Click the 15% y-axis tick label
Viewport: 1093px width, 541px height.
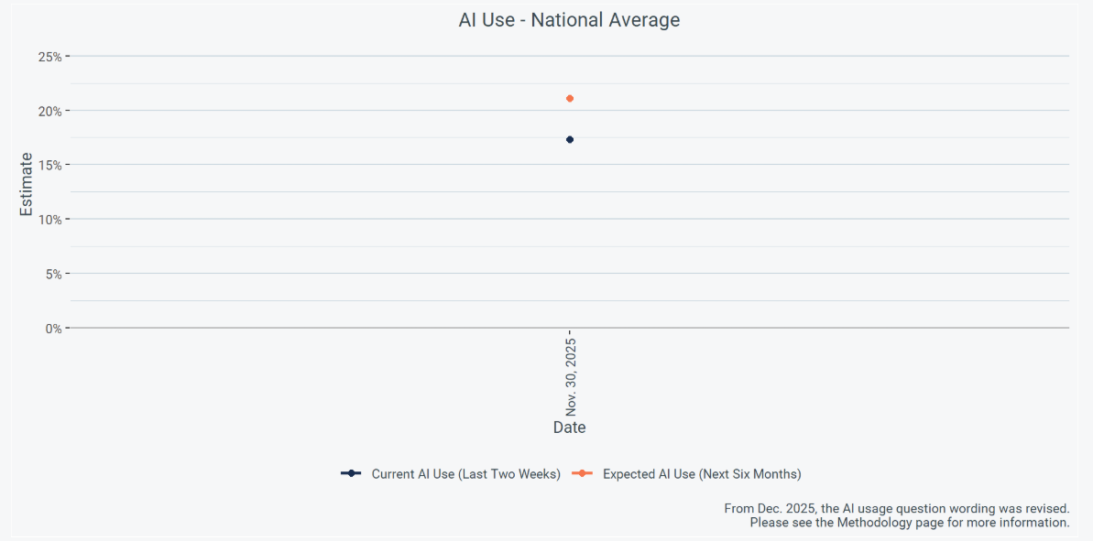click(x=49, y=165)
